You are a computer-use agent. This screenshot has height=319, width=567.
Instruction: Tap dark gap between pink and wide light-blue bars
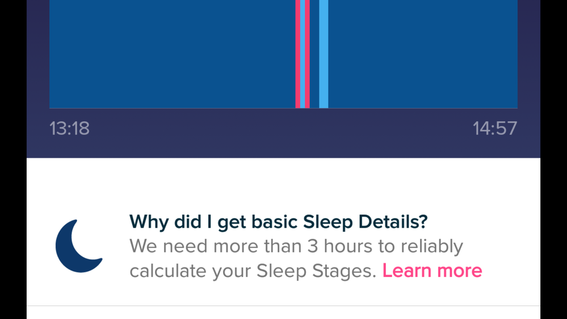pyautogui.click(x=314, y=54)
